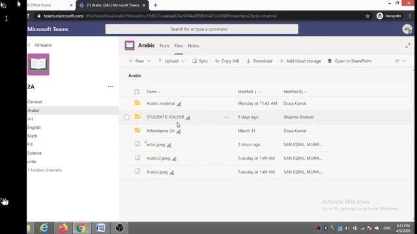Image resolution: width=417 pixels, height=234 pixels.
Task: Open the Attendance 2A folder name
Action: coord(160,131)
